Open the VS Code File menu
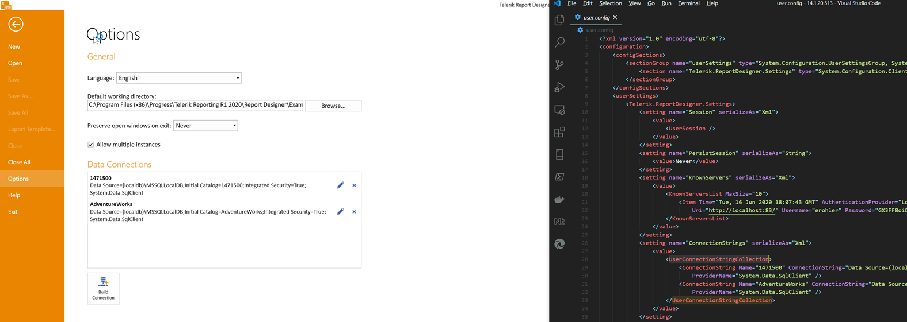 [571, 3]
